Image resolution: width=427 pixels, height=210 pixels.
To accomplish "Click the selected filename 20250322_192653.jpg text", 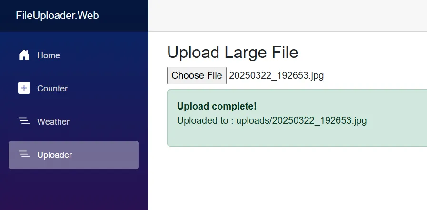I will (x=276, y=75).
